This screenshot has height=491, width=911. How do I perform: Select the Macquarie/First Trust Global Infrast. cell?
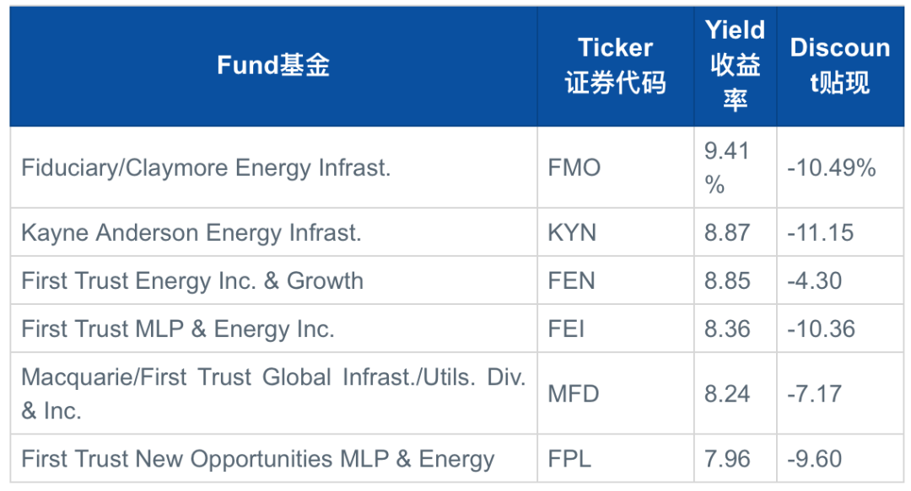(273, 393)
